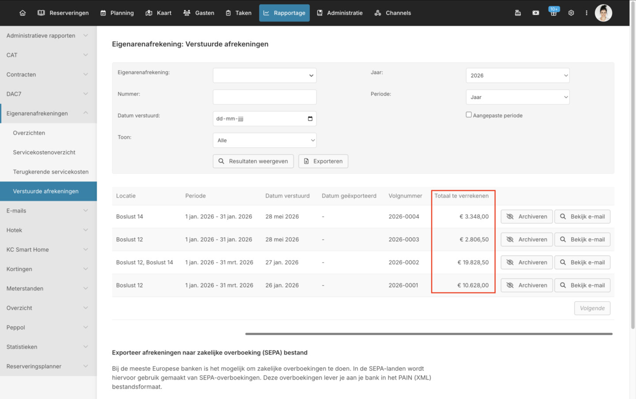Click Bekijk e-mail for statement 2026-0002

582,262
